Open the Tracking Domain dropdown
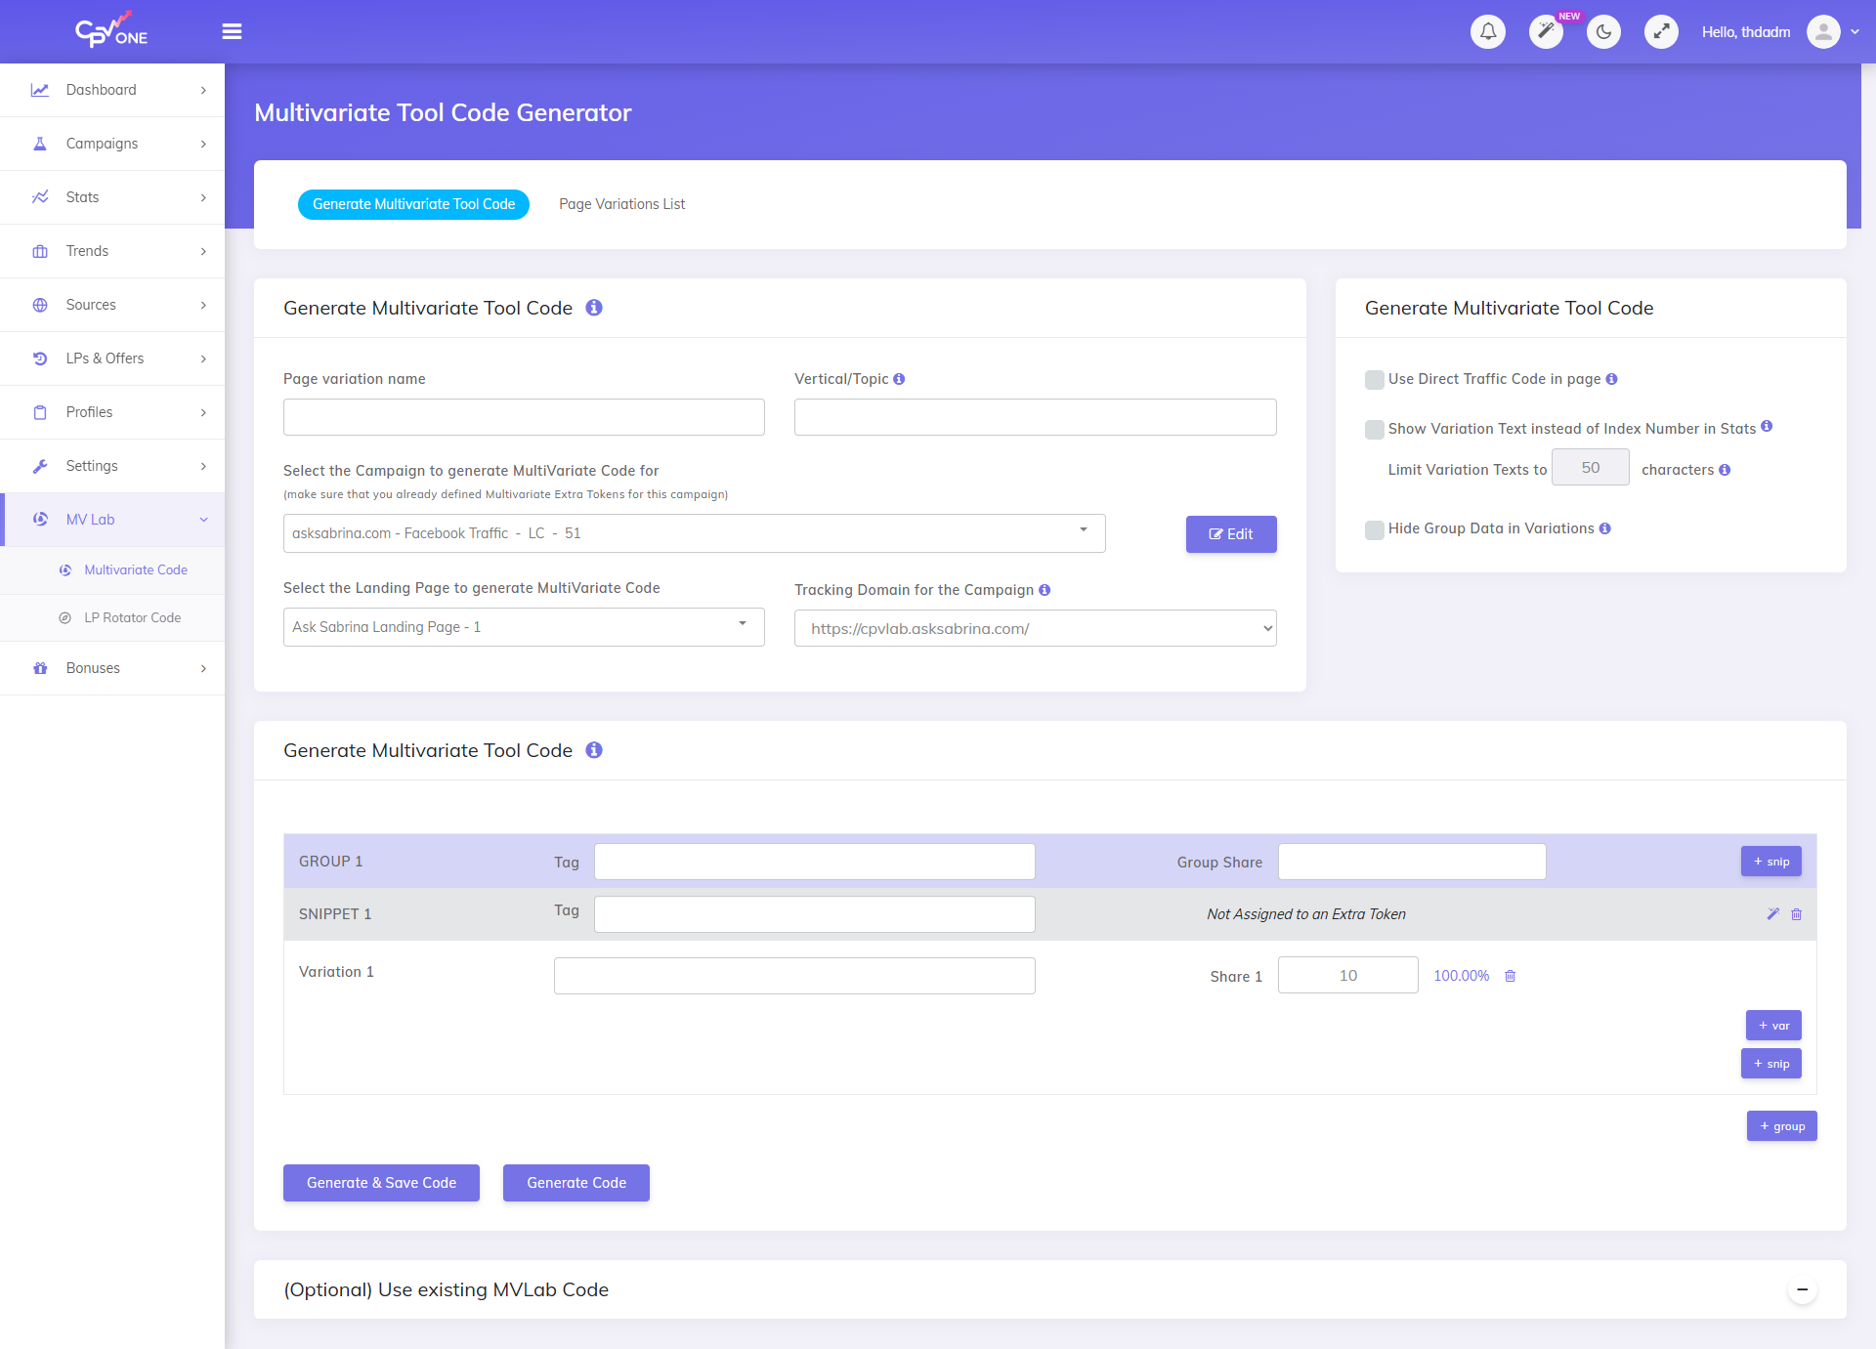 [x=1035, y=628]
